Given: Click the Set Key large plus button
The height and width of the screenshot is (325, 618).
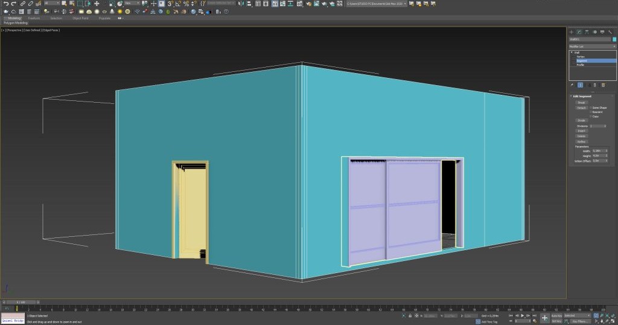Looking at the screenshot, I should [x=545, y=318].
